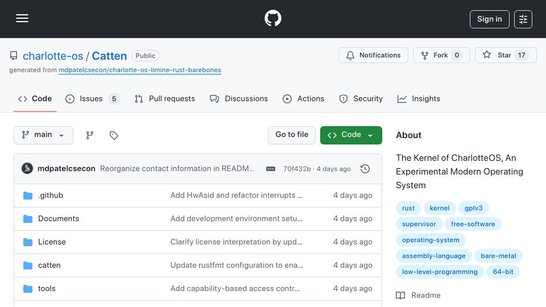546x307 pixels.
Task: Open the Security tab
Action: tap(361, 99)
